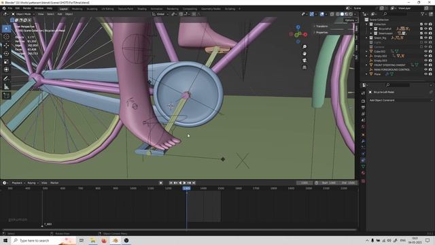Open the Keying dropdown in timeline

[x=33, y=183]
